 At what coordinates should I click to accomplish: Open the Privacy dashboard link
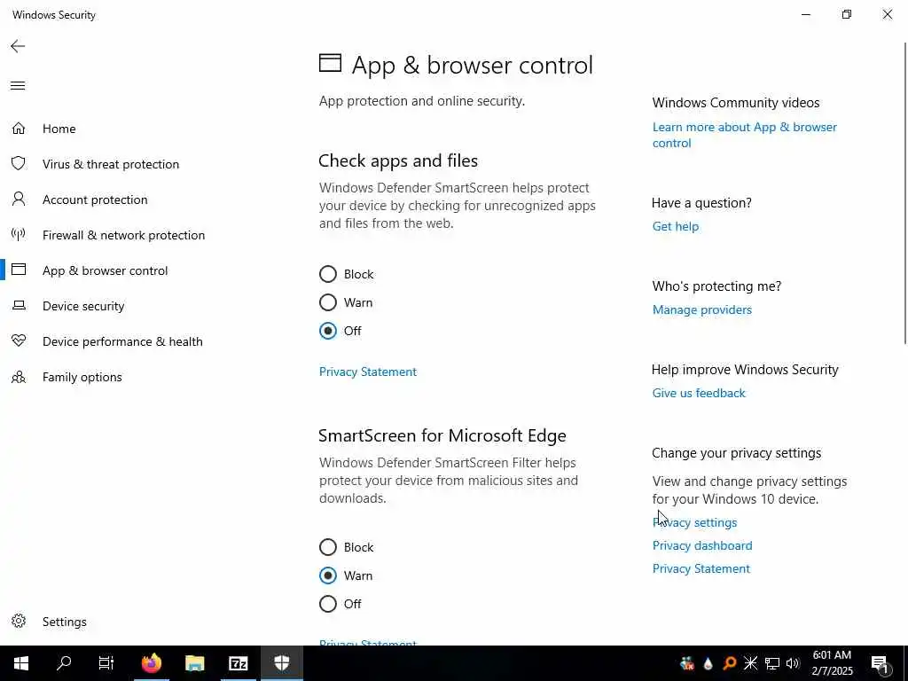point(702,545)
